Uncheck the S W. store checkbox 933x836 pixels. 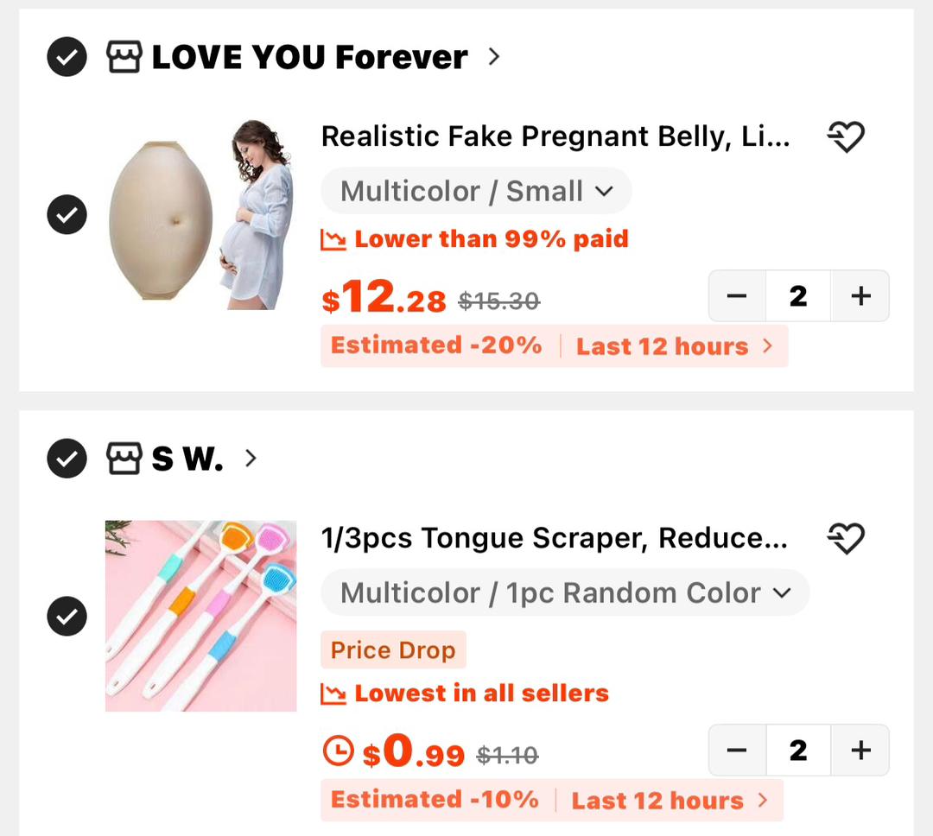67,459
